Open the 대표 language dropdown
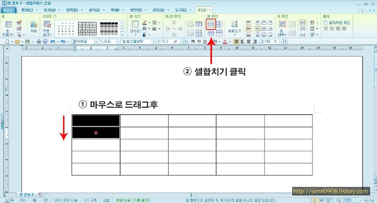This screenshot has height=203, width=377. [x=118, y=42]
